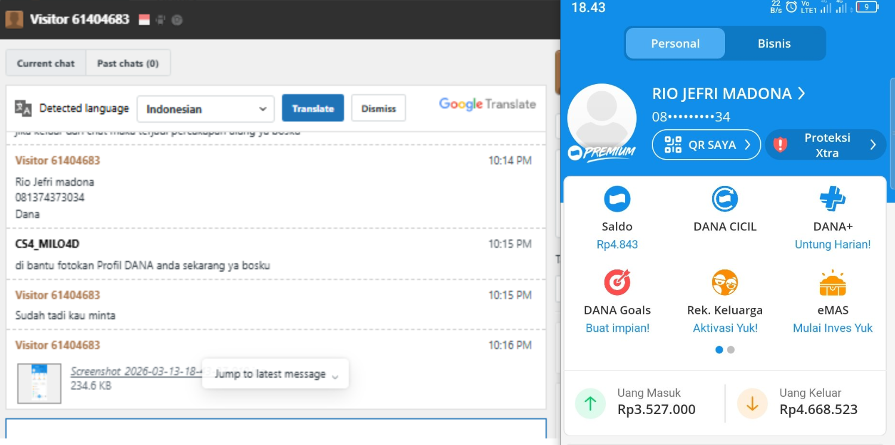
Task: Switch to the Past chats (0) tab
Action: pyautogui.click(x=128, y=63)
